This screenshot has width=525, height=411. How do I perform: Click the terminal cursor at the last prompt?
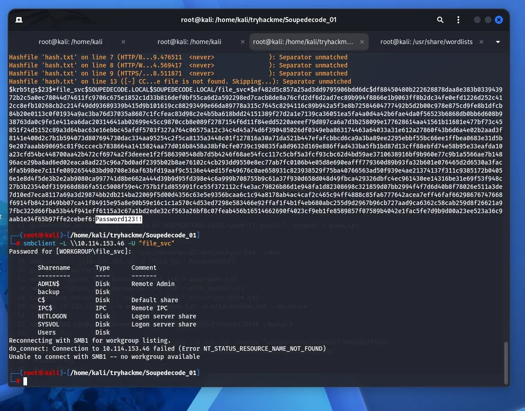click(x=25, y=381)
